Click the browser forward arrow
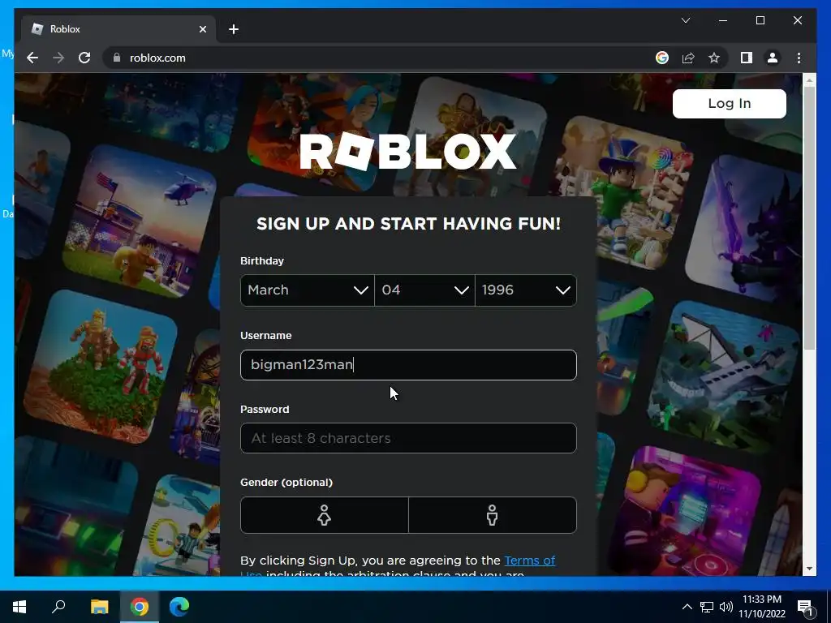 point(58,58)
